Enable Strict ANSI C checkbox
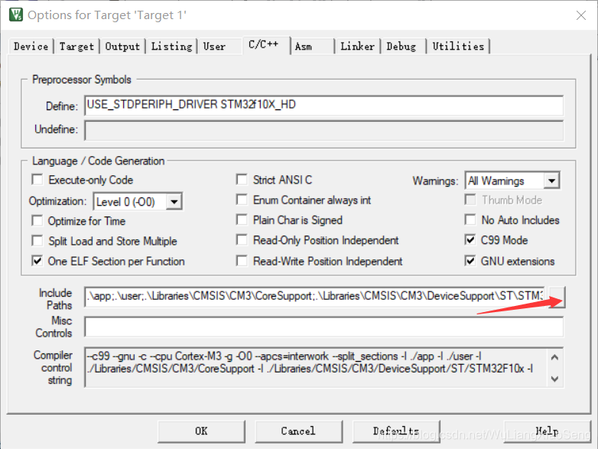 pos(242,179)
